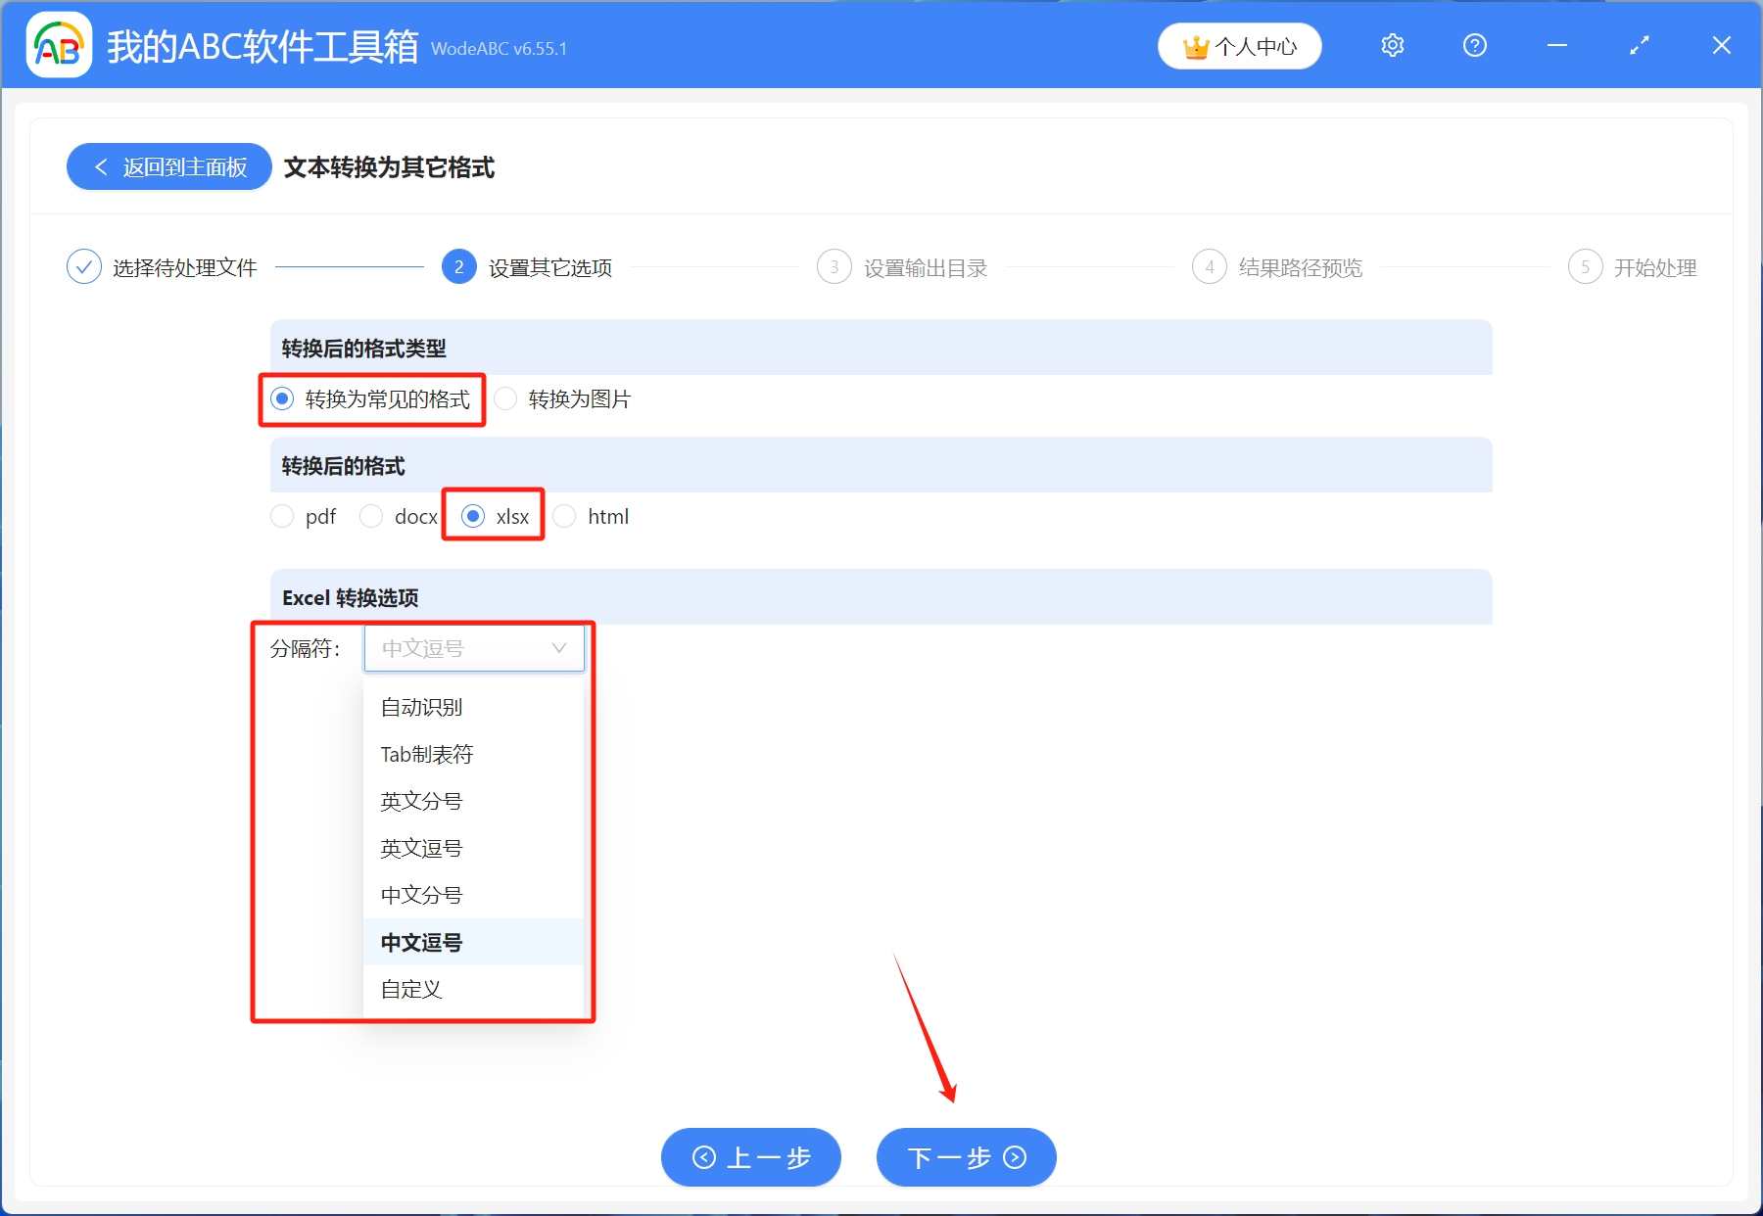Click the fullscreen expand icon

(1639, 45)
